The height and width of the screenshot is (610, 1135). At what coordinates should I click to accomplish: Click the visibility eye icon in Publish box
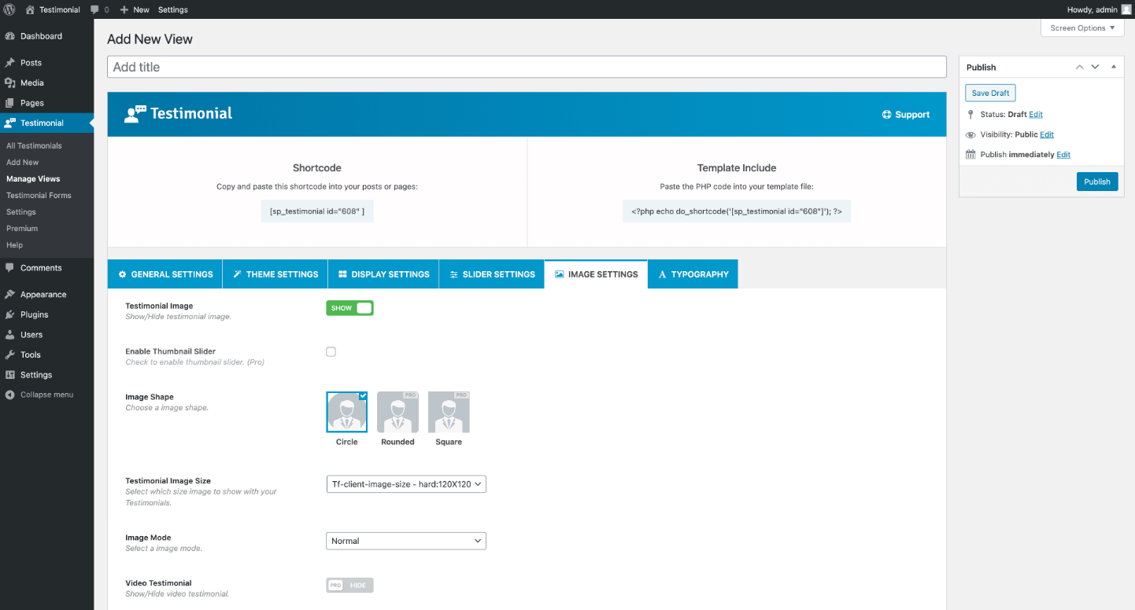click(x=970, y=135)
